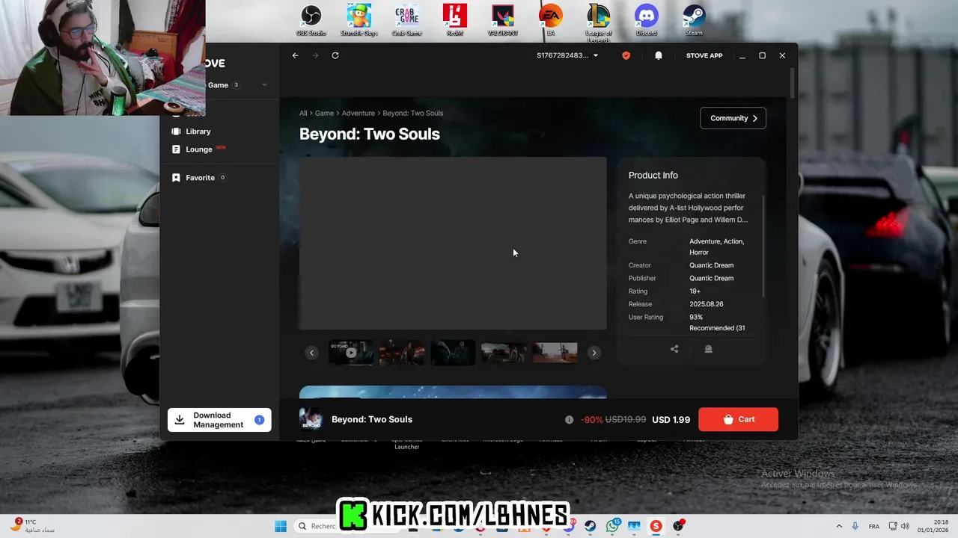Select the fifth screenshot thumbnail
958x538 pixels.
[x=555, y=353]
